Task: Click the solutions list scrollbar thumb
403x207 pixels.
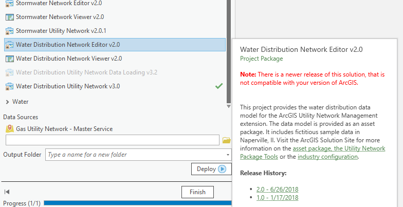Action: (x=228, y=51)
